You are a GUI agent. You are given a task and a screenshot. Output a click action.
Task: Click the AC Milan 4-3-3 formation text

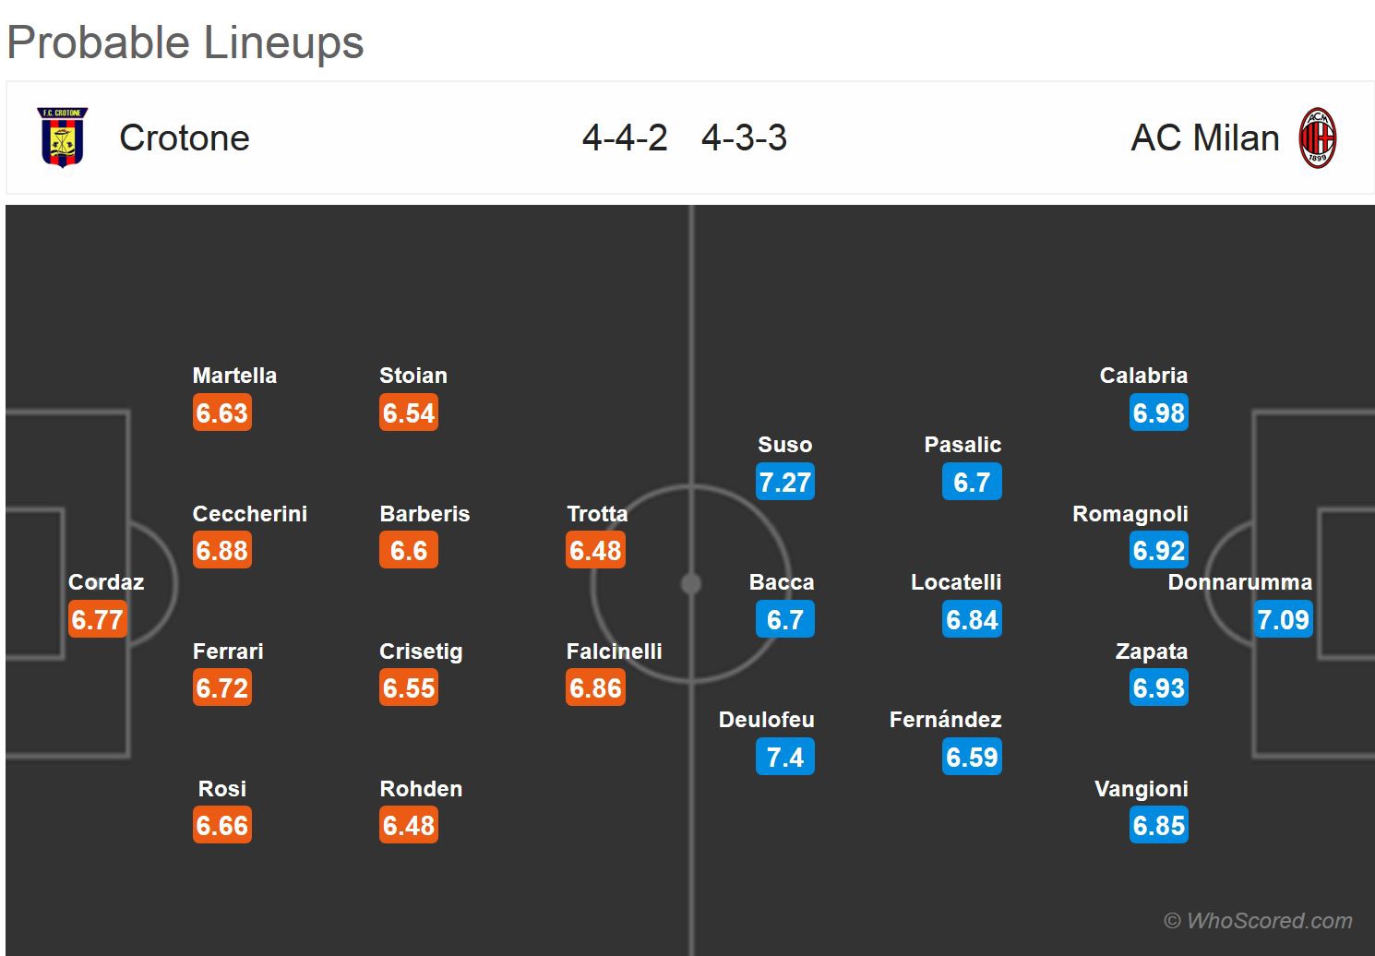[744, 138]
